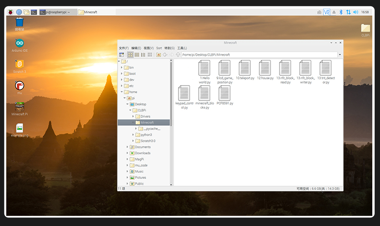Click the back navigation arrow
Screen dimensions: 380x226
coord(165,55)
